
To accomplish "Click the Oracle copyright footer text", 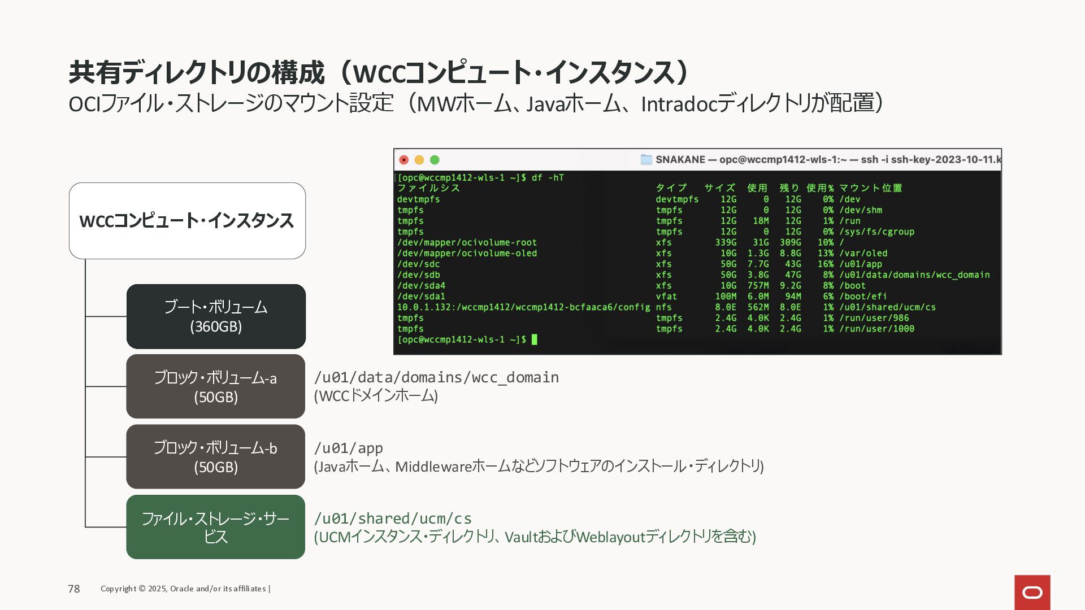I will point(185,589).
